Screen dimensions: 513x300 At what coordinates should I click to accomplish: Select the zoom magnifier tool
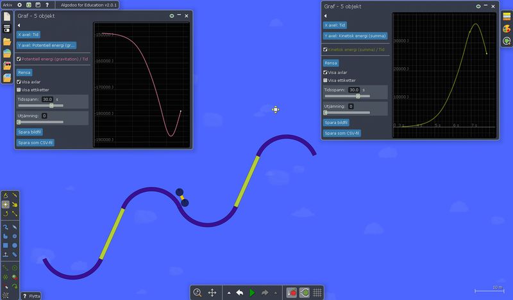pyautogui.click(x=198, y=292)
